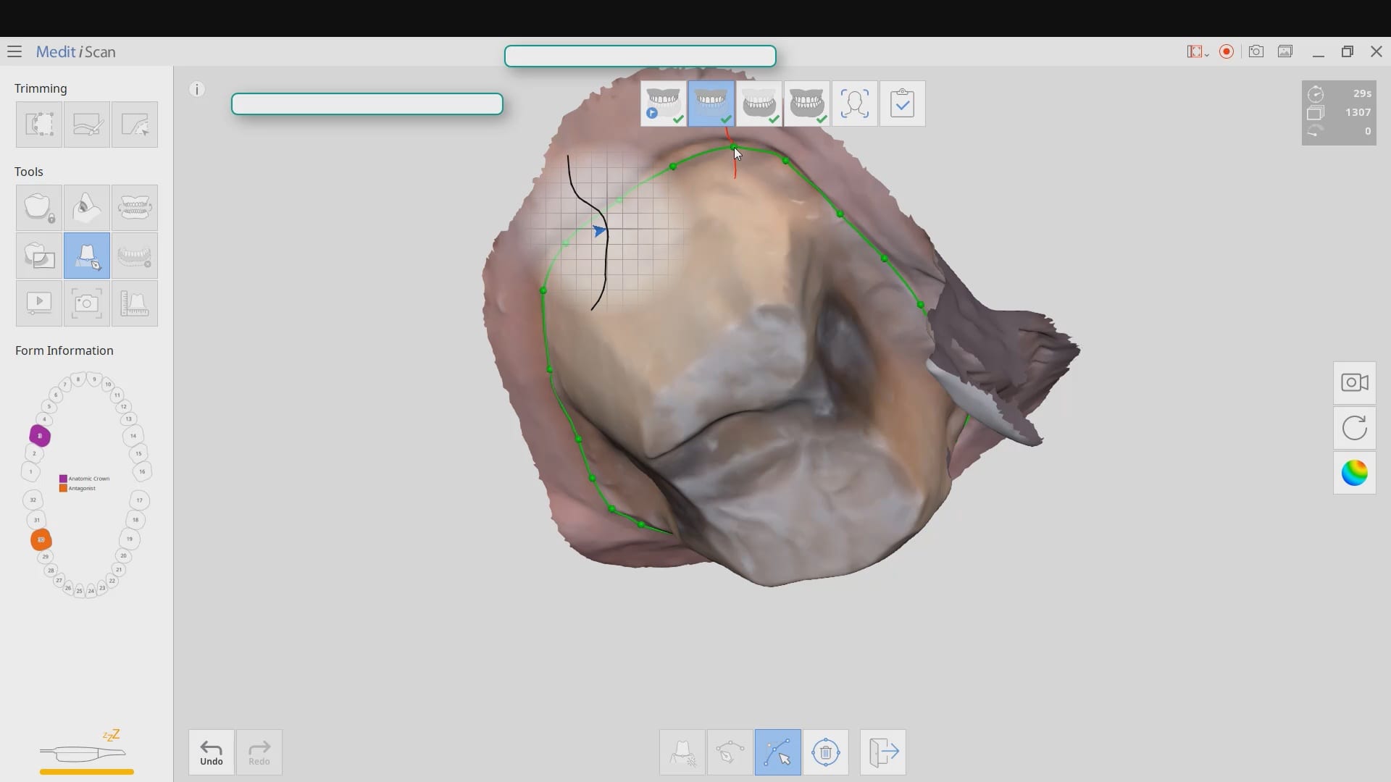Image resolution: width=1391 pixels, height=782 pixels.
Task: Exit margin line mode via door icon
Action: [882, 752]
